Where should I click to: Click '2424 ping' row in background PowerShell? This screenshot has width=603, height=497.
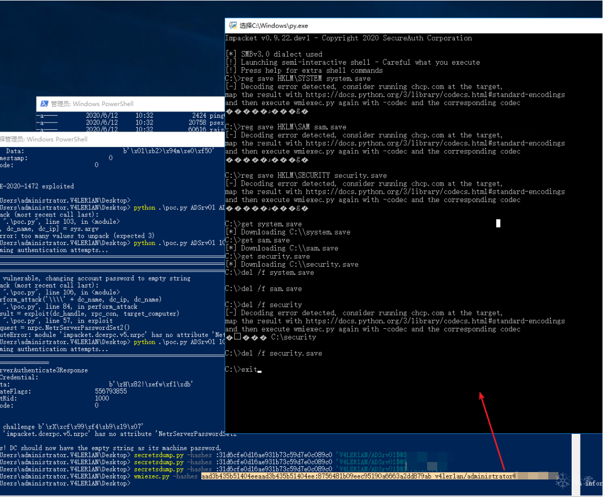tap(130, 115)
